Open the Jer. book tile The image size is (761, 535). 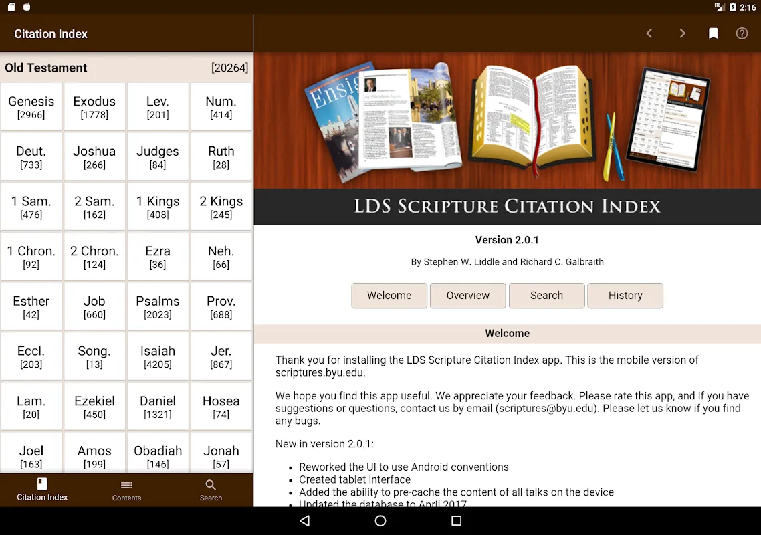click(221, 357)
